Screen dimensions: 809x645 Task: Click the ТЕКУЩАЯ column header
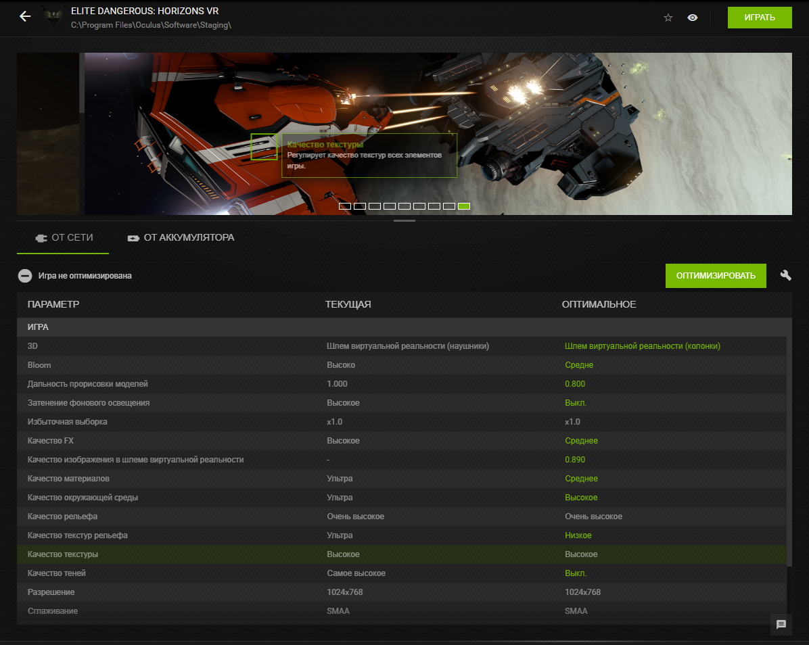[348, 304]
